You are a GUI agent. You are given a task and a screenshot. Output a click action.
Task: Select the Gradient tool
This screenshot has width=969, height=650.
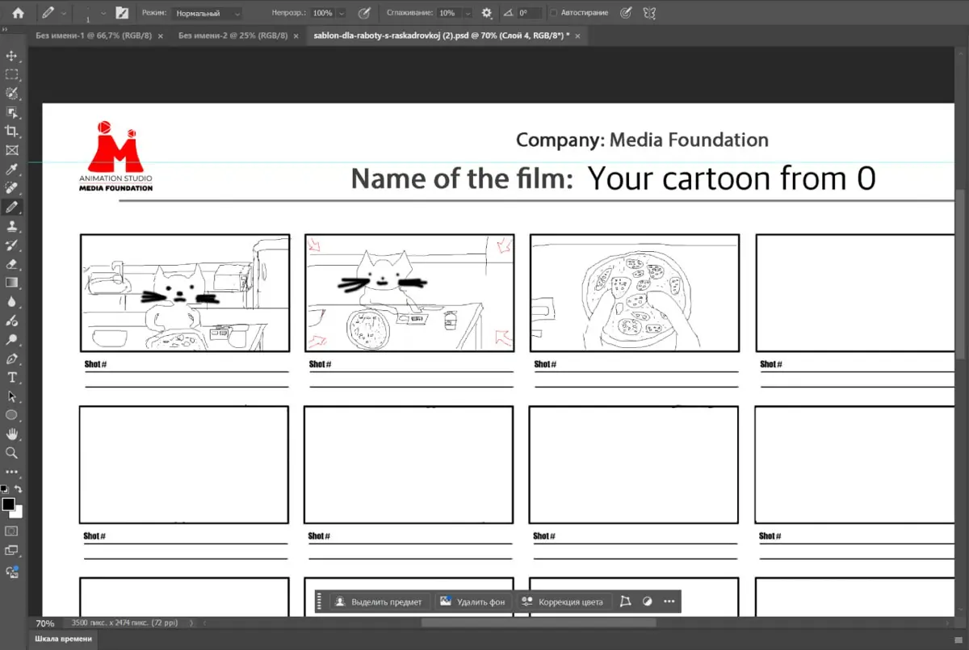click(x=12, y=283)
